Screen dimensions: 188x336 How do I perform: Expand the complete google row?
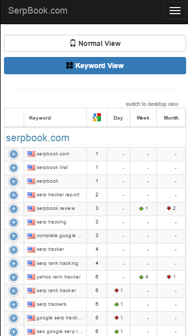click(14, 236)
